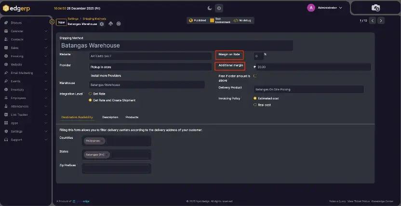401x206 pixels.
Task: Open Inventory from the sidebar
Action: click(17, 90)
